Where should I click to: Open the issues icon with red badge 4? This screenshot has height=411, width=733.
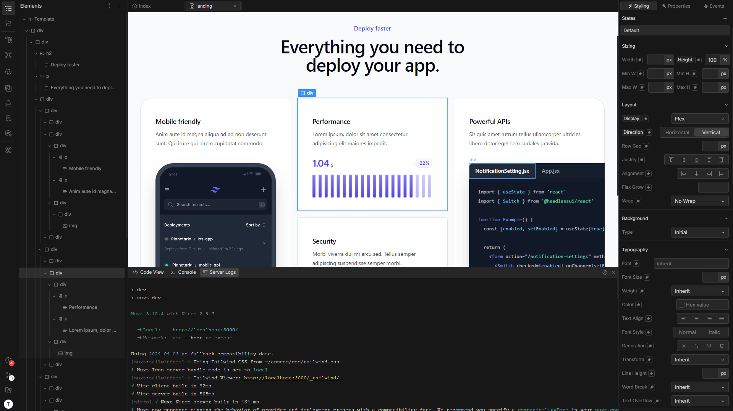[x=8, y=361]
